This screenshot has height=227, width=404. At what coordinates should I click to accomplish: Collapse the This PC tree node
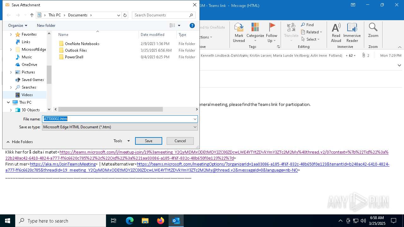pos(8,102)
